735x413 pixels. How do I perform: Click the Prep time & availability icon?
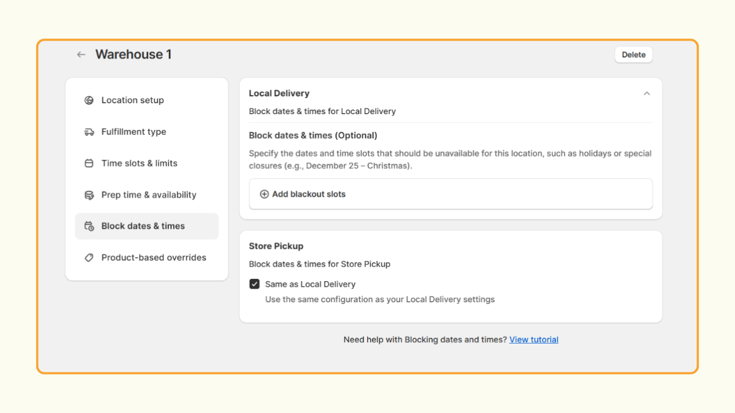[89, 195]
